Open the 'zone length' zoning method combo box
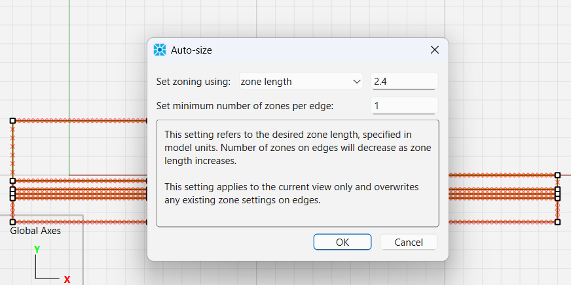Image resolution: width=571 pixels, height=285 pixels. coord(301,82)
